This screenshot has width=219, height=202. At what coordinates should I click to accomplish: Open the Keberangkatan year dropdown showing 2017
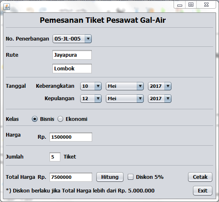pos(159,86)
